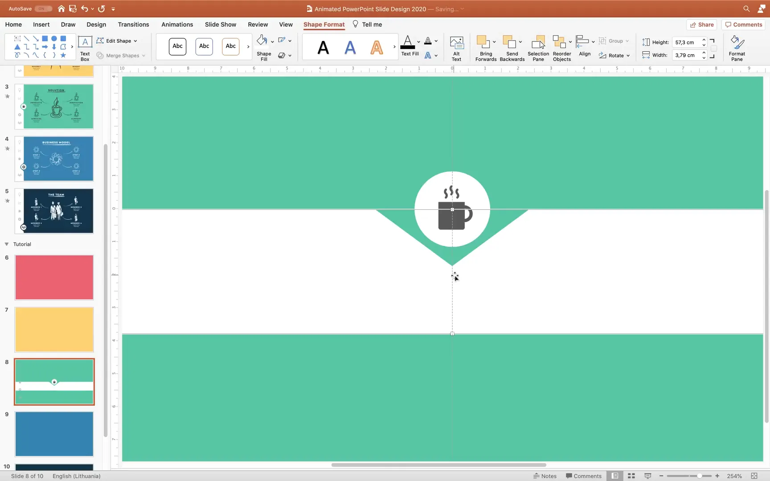
Task: Start the slideshow from the status bar
Action: (647, 476)
